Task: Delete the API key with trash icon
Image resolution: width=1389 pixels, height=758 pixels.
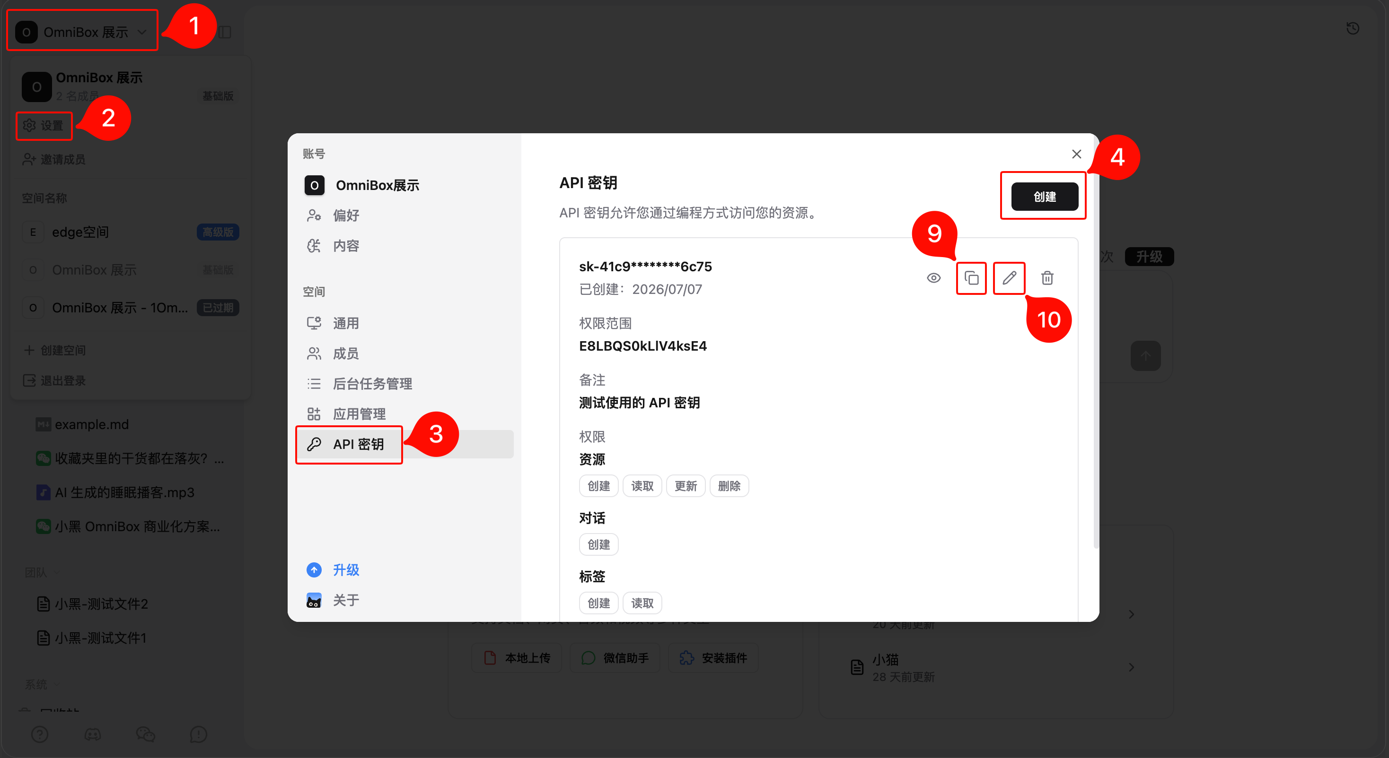Action: (x=1047, y=278)
